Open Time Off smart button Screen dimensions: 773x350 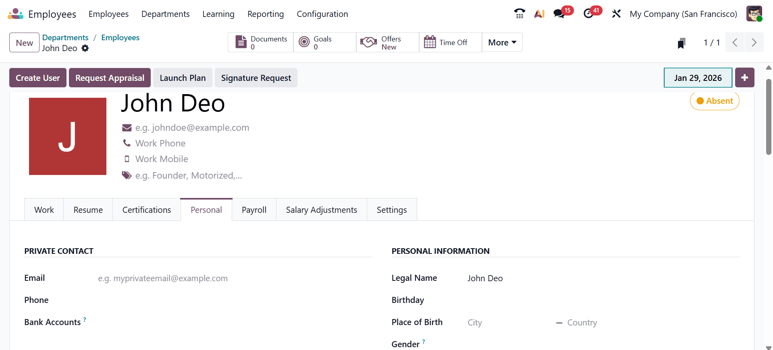tap(451, 42)
